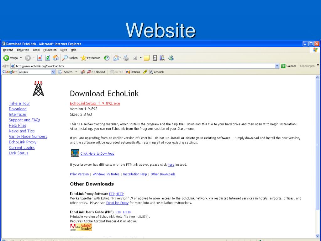321x241 pixels.
Task: Open the Take a Tour link
Action: [x=19, y=103]
